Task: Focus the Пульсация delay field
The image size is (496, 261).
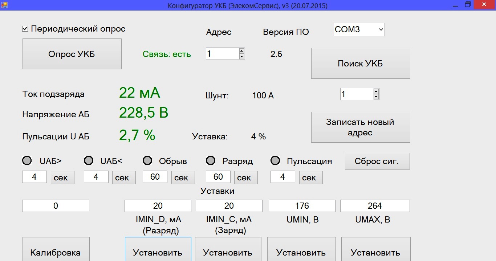Action: pos(283,177)
